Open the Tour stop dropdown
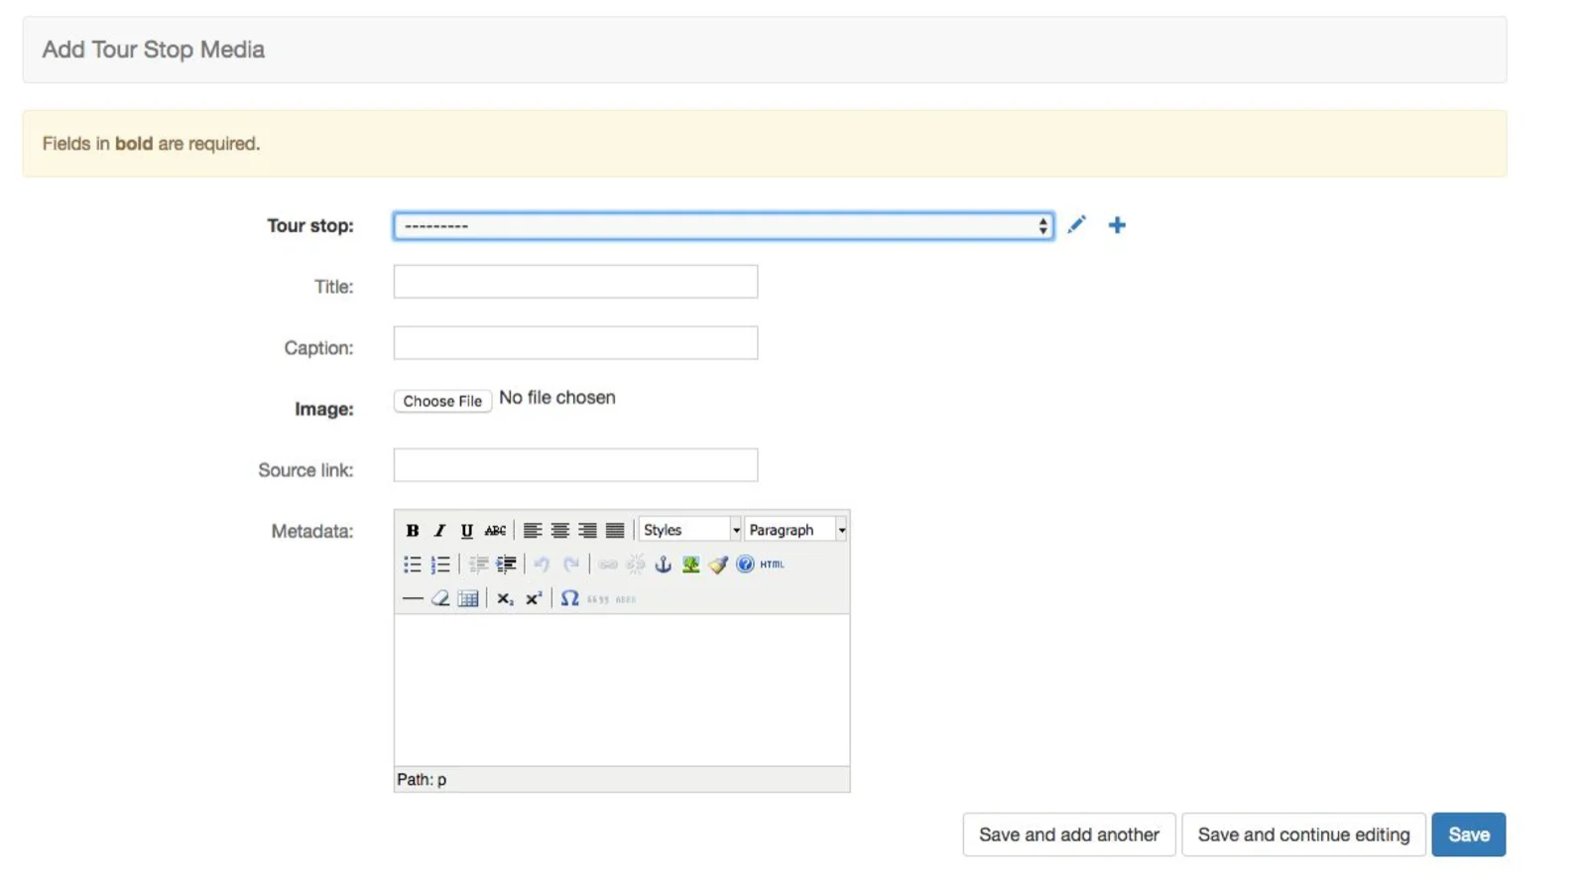 [x=723, y=226]
